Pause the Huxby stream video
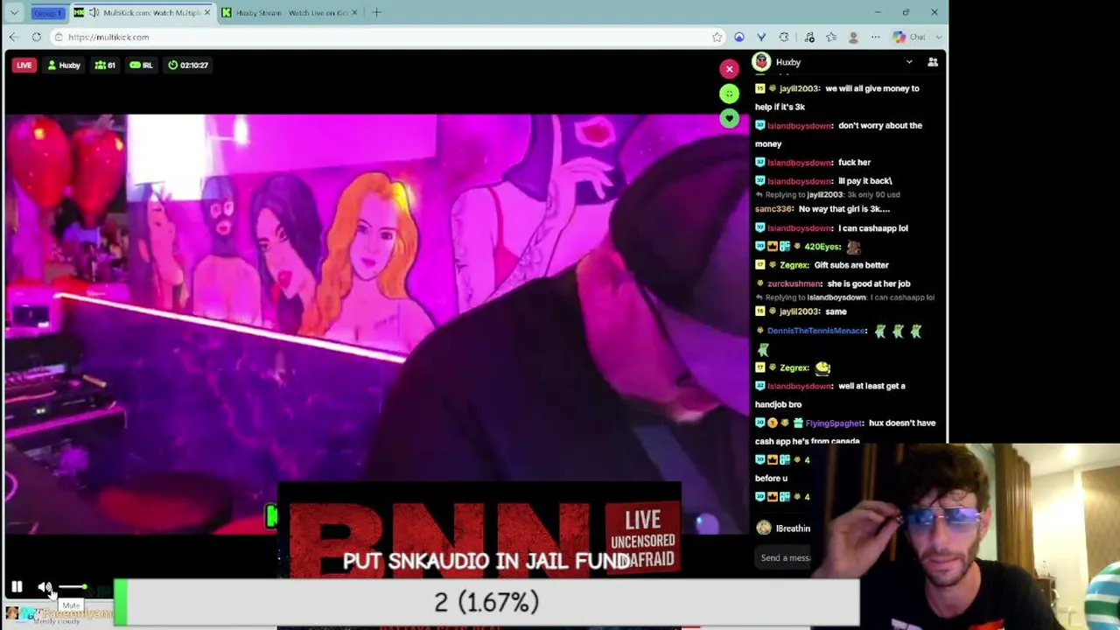Screen dimensions: 1120x630 (x=17, y=587)
